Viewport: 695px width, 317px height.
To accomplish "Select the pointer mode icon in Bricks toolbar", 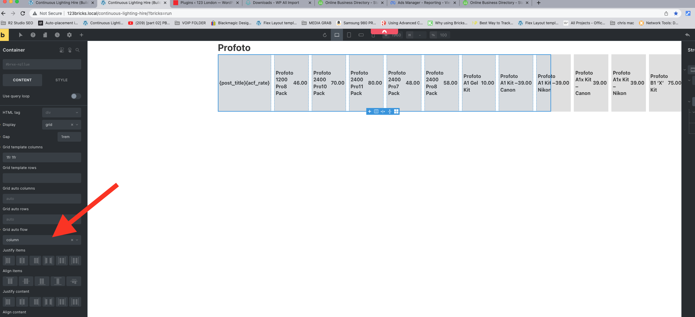I will pyautogui.click(x=21, y=35).
